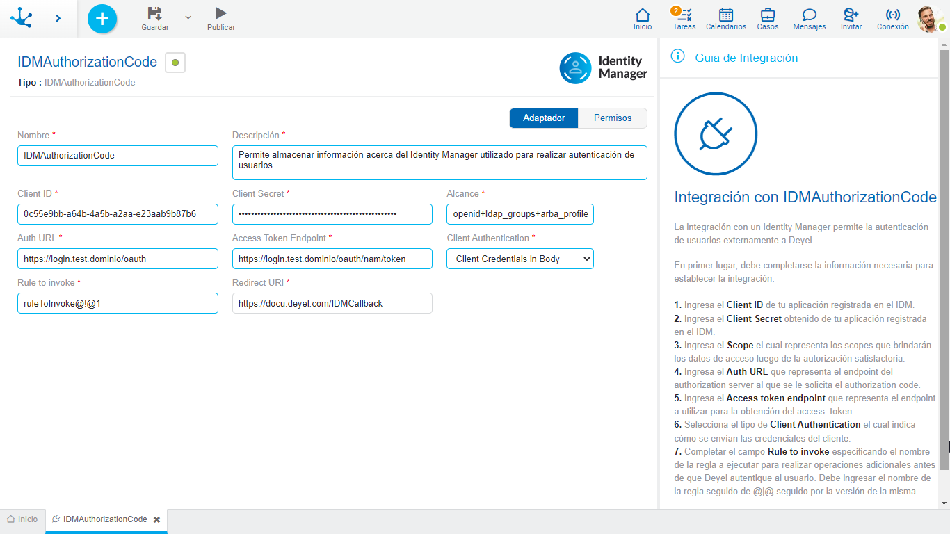The height and width of the screenshot is (534, 950).
Task: Click the Deyel logo icon
Action: click(22, 17)
